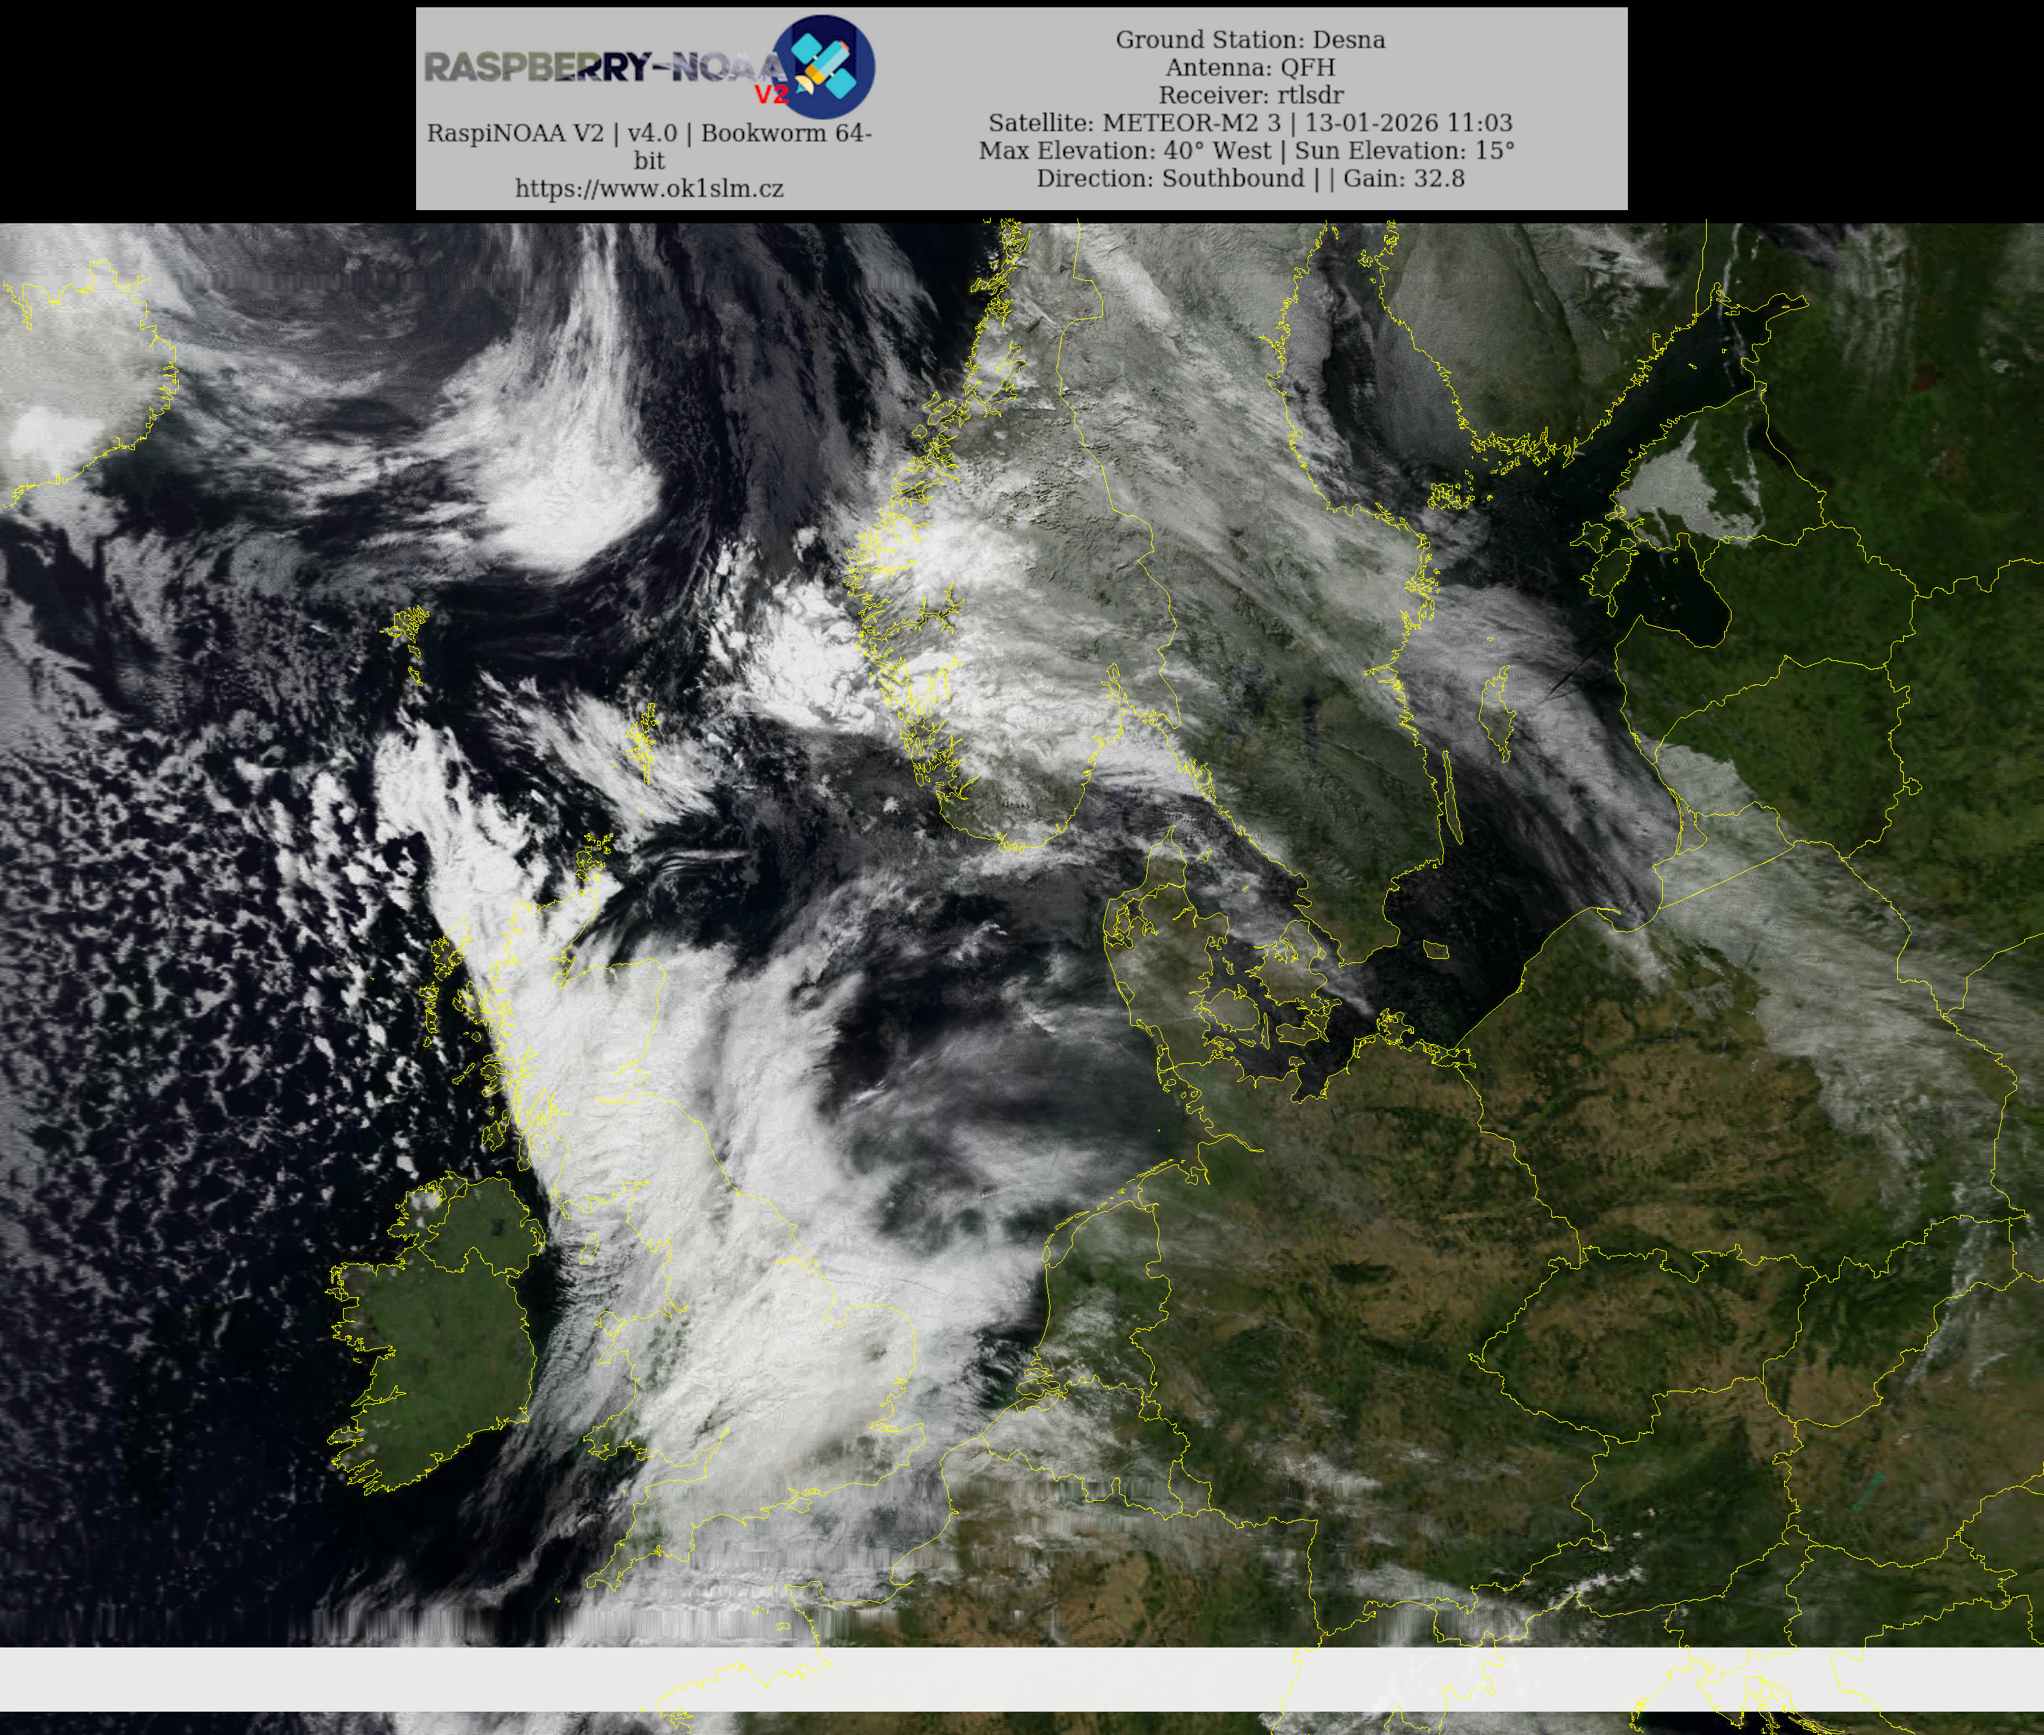Click the satellite icon in the logo
The width and height of the screenshot is (2044, 1735).
click(823, 67)
